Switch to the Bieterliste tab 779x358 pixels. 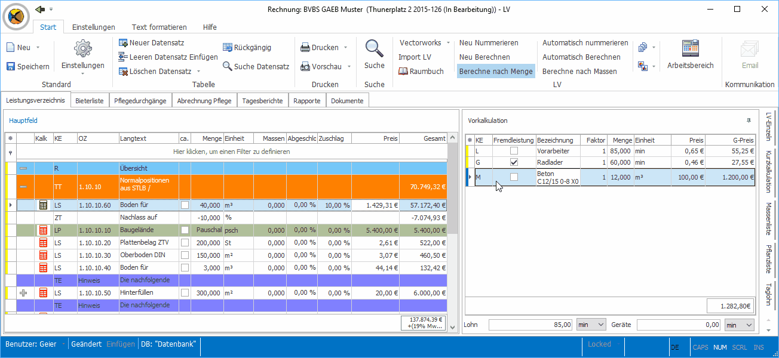90,101
